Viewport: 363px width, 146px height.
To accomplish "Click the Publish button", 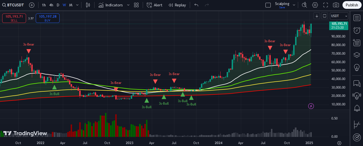I will (352, 5).
